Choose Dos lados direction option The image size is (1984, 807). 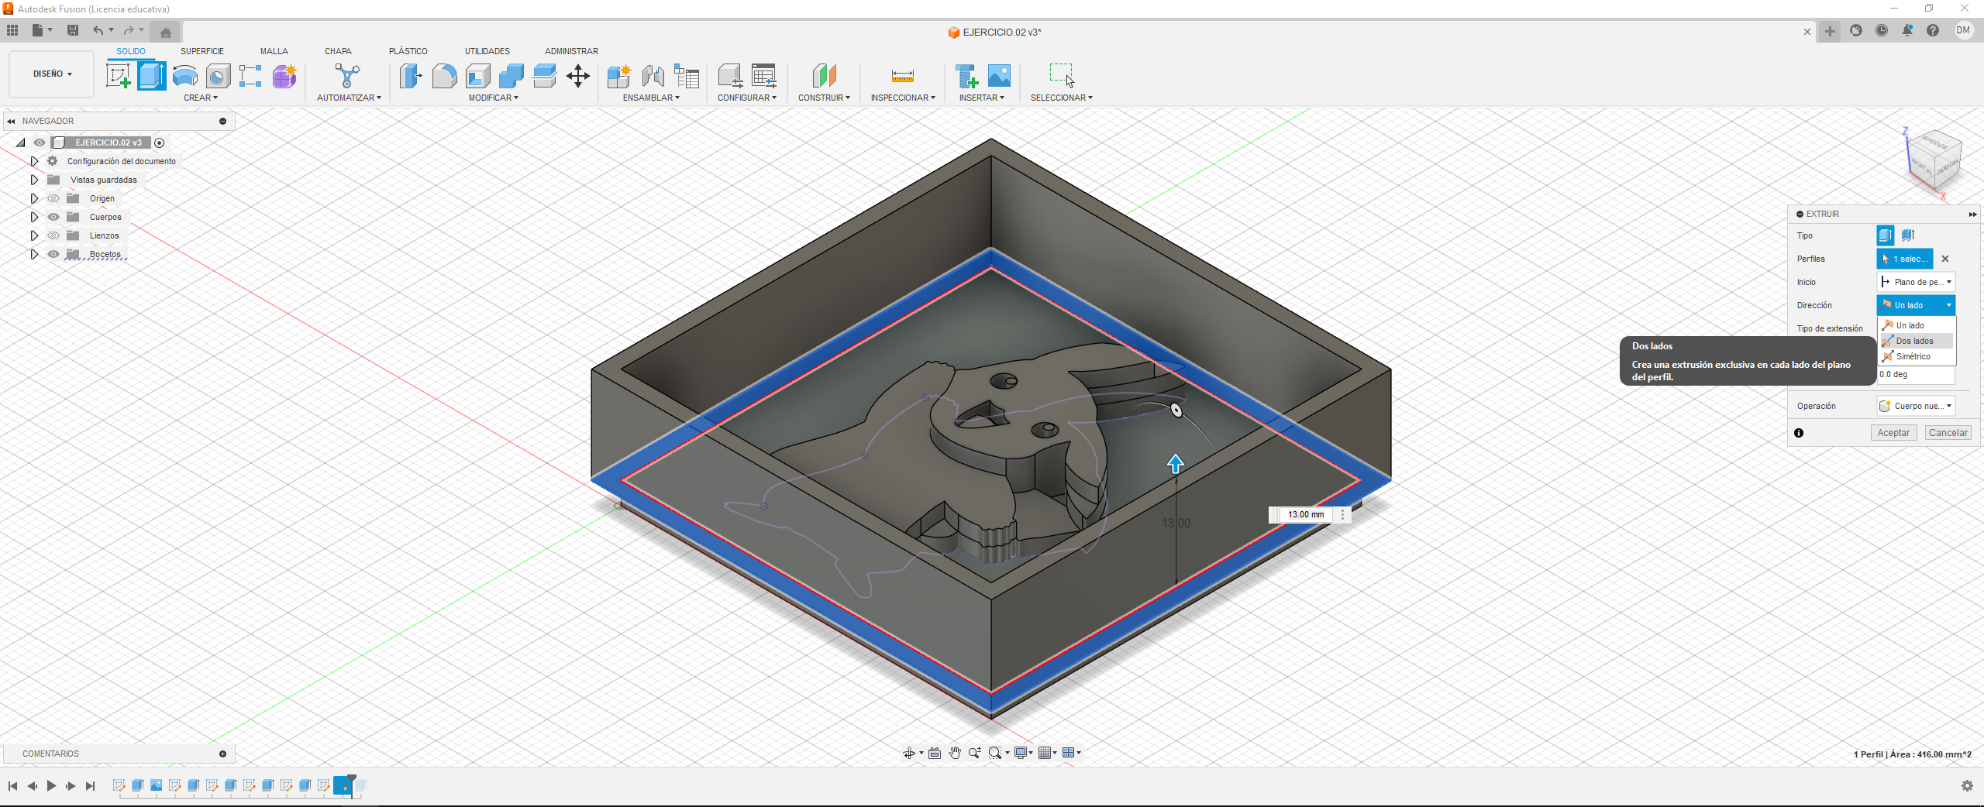coord(1917,341)
